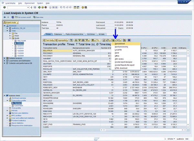Open the Environment menu
The height and width of the screenshot is (141, 194).
point(29,3)
